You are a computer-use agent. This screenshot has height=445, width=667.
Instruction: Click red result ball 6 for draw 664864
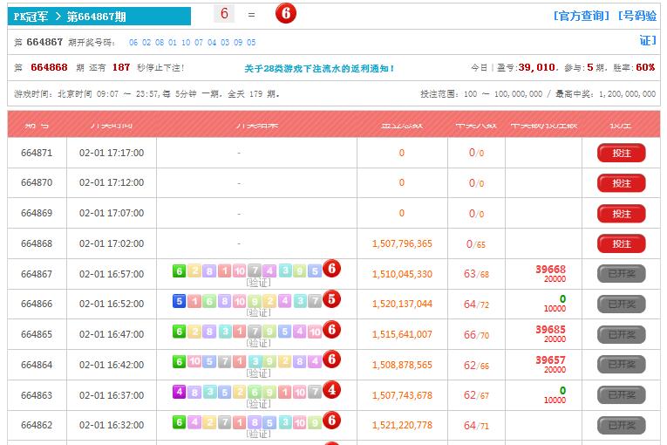[331, 359]
